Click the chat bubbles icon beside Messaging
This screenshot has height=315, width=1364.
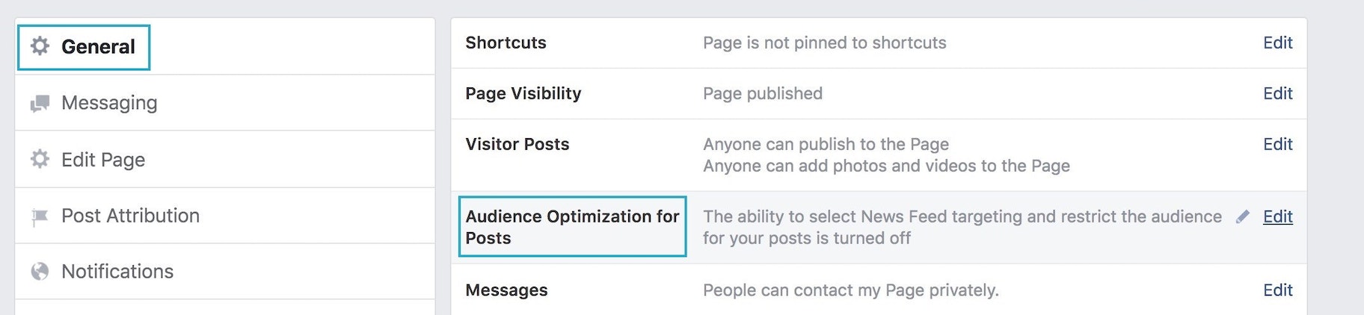(40, 103)
